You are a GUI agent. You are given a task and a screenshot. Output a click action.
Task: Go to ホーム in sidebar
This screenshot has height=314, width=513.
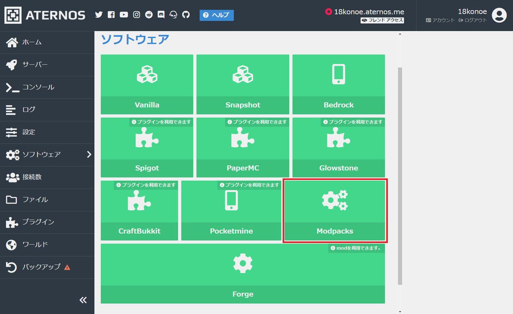(47, 42)
